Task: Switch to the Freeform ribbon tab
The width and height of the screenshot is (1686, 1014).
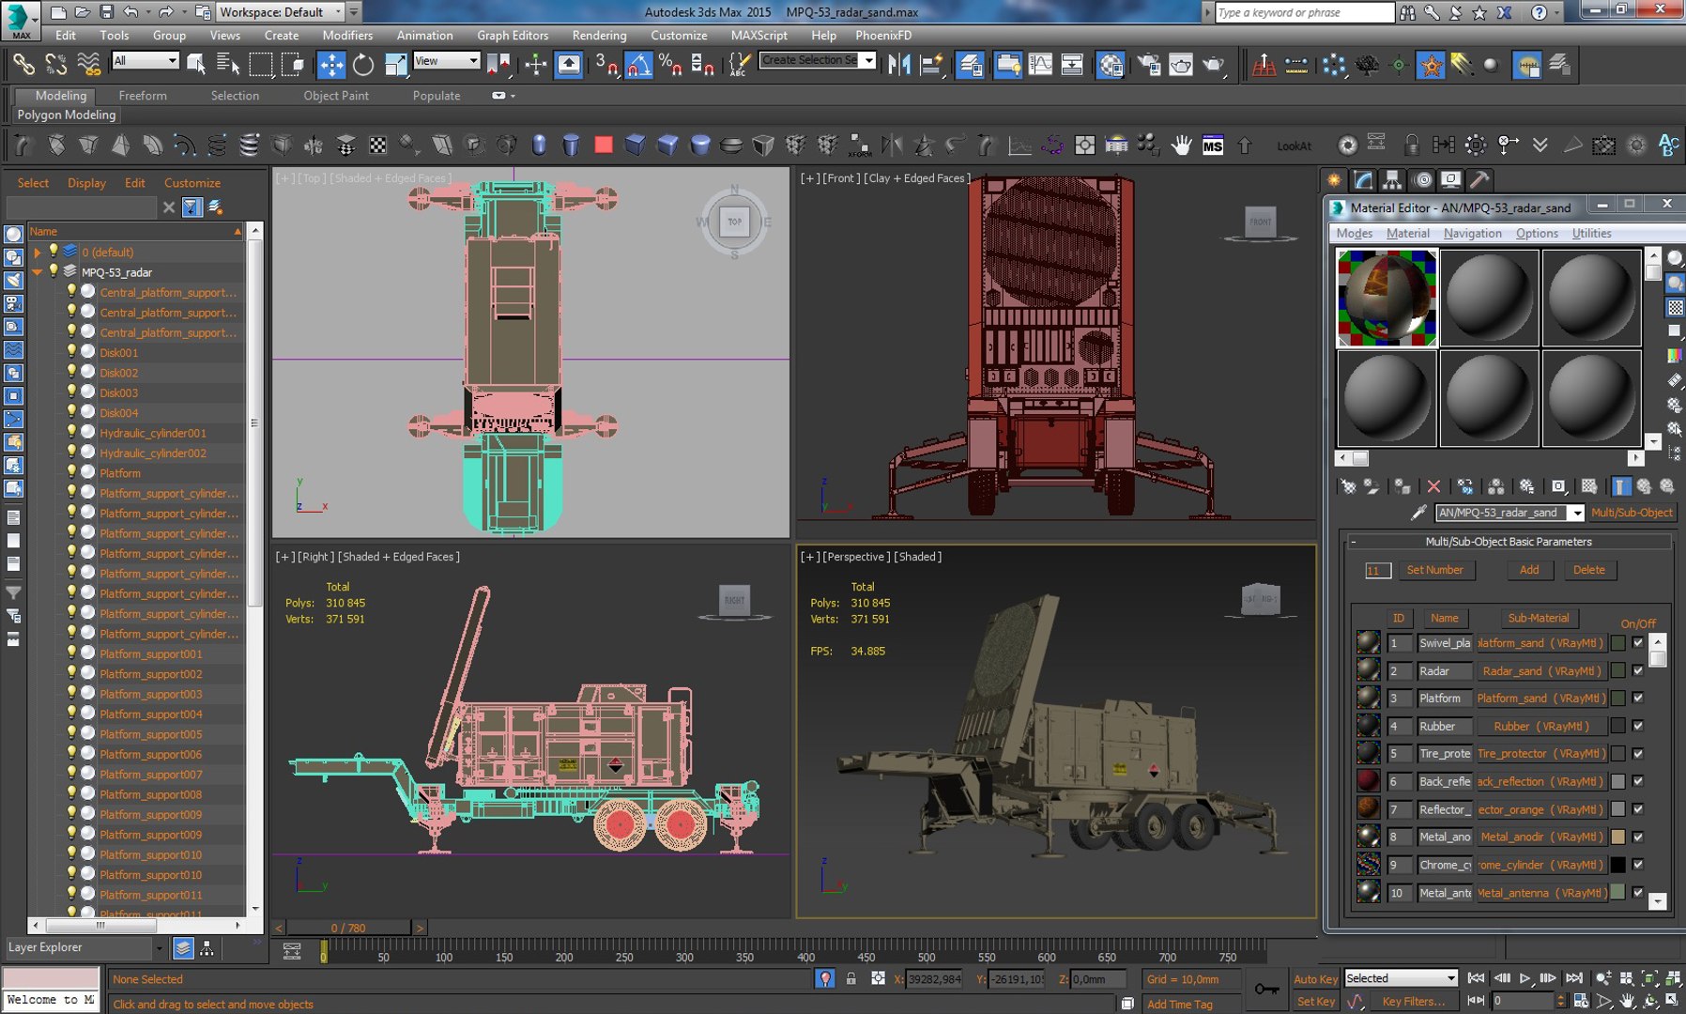Action: (143, 96)
